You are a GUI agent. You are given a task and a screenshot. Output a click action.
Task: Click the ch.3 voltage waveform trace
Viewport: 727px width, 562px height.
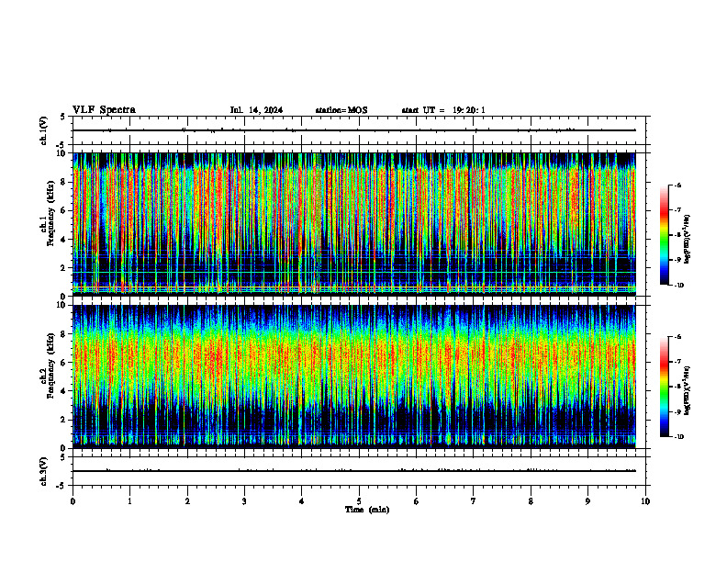tap(354, 471)
